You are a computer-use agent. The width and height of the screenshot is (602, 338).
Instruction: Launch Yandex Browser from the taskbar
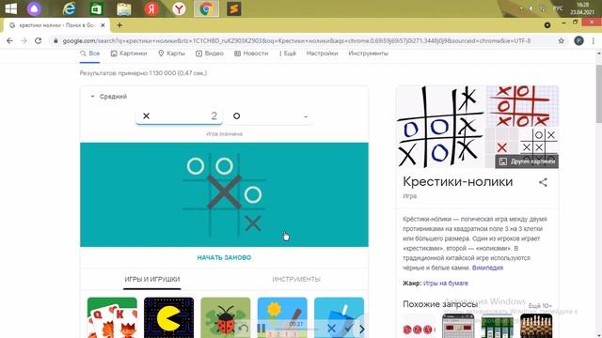coord(179,8)
